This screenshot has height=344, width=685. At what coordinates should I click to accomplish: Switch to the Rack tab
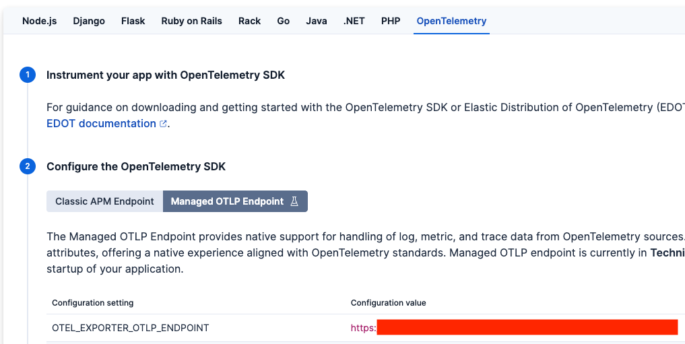(249, 21)
